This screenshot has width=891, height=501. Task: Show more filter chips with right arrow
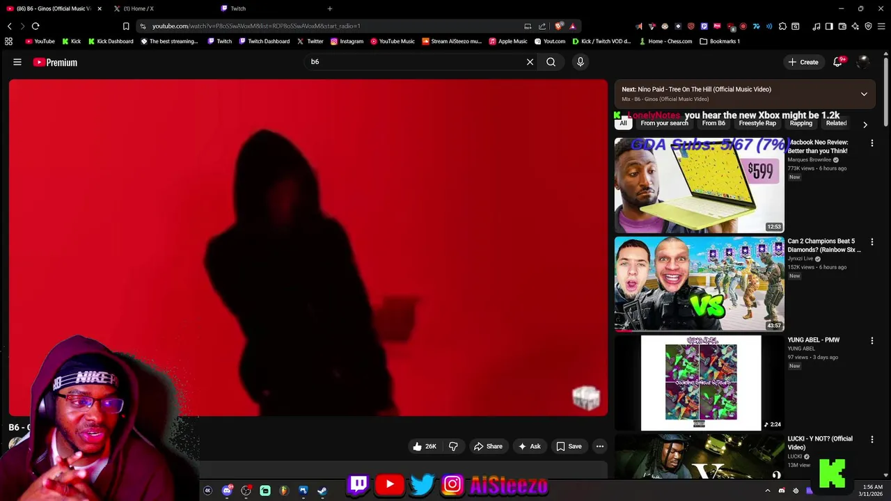pos(865,125)
